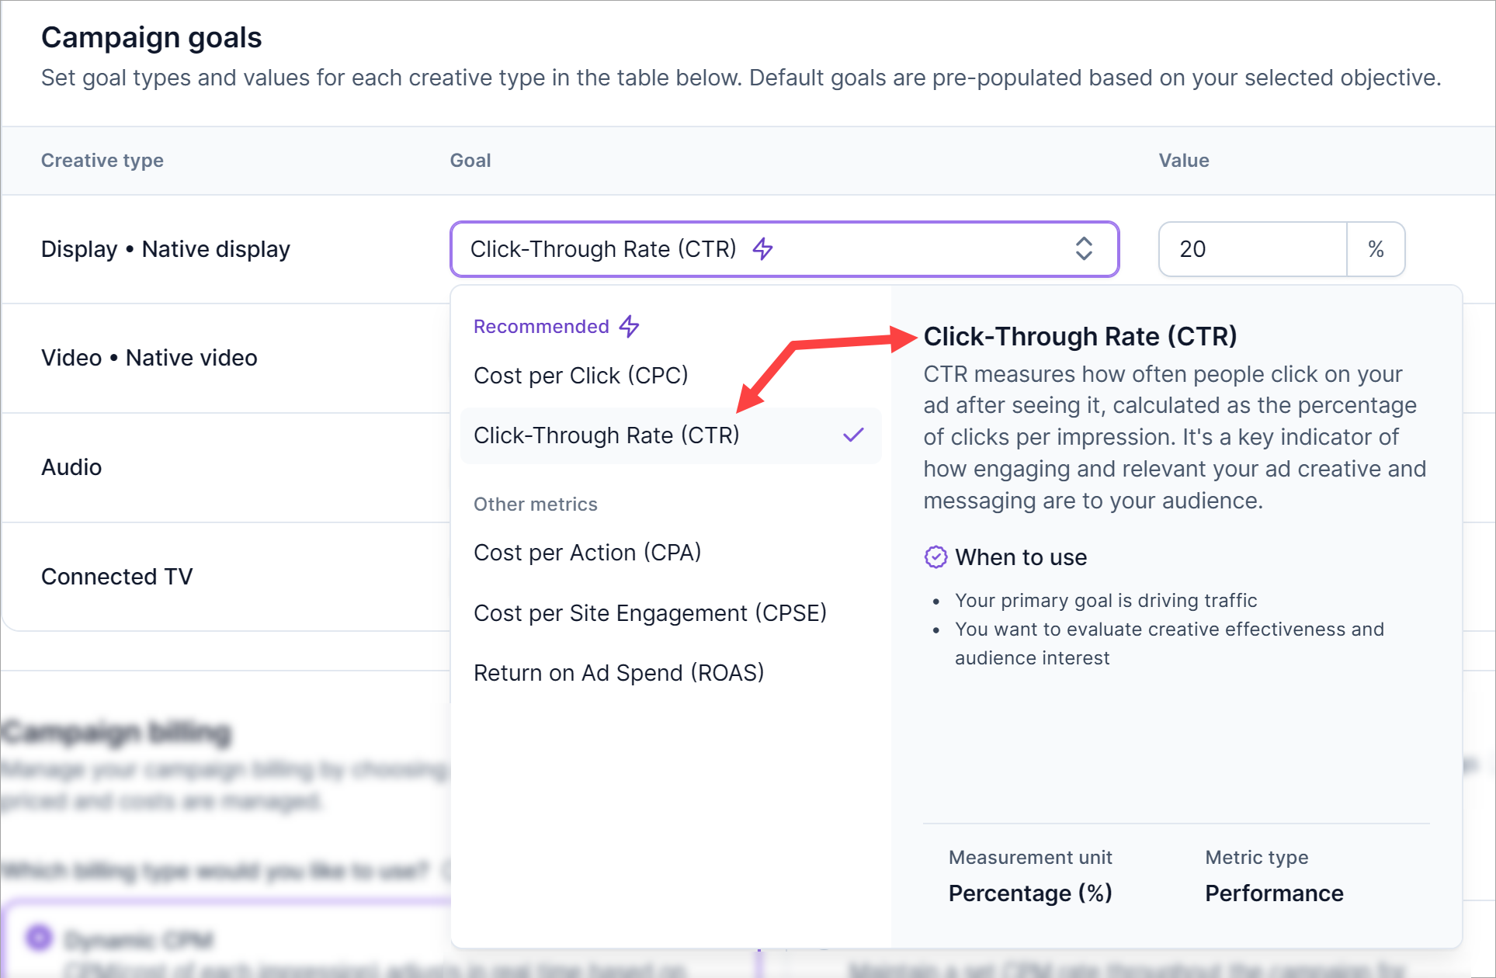
Task: Click the Audio creative type row
Action: pyautogui.click(x=71, y=467)
